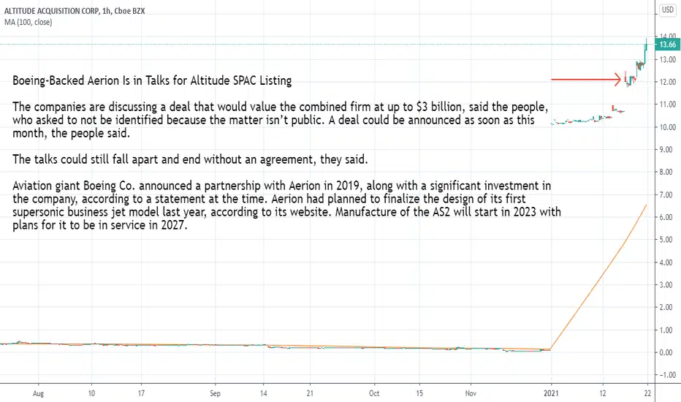Click the 0.00 level on price scale
Viewport: 681px width, 402px height.
668,352
